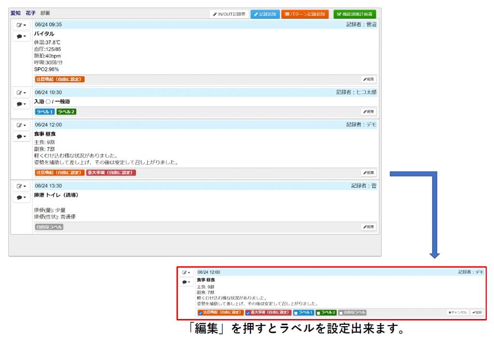Click the pencil icon on the 排泄 record

click(x=19, y=187)
